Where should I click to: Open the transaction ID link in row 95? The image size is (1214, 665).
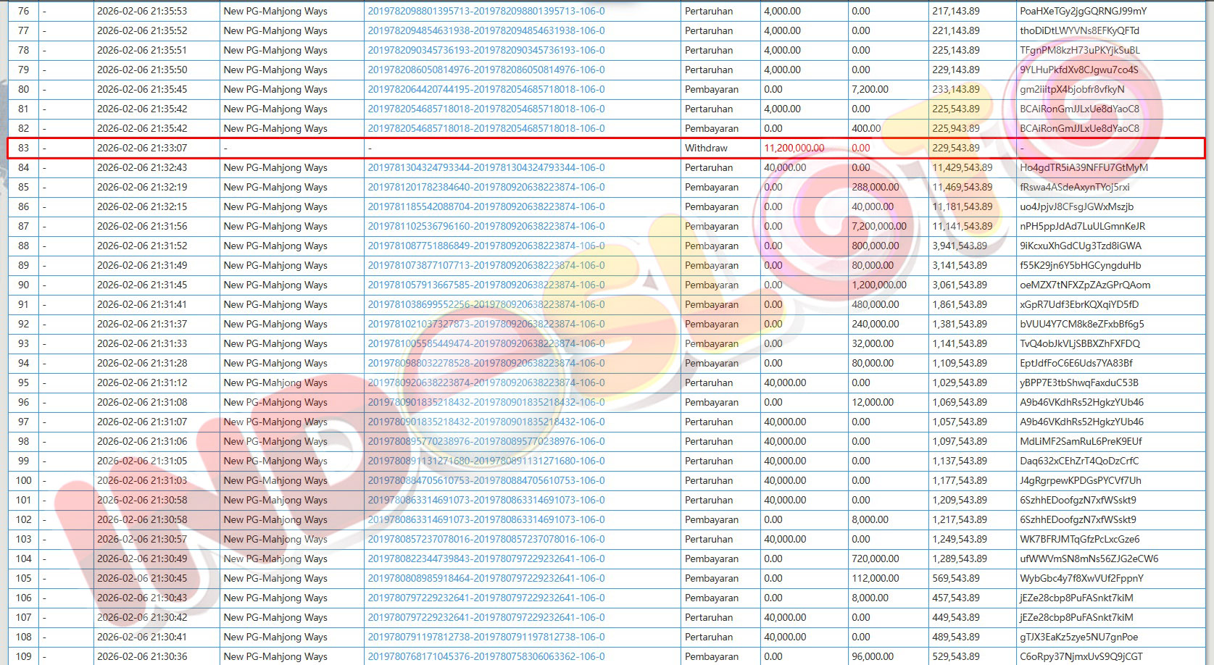coord(486,383)
